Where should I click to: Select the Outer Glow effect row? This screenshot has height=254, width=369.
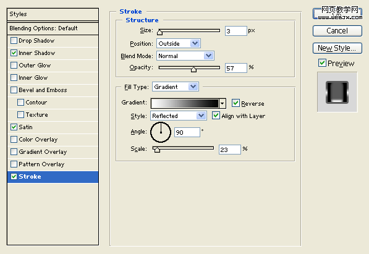[53, 66]
